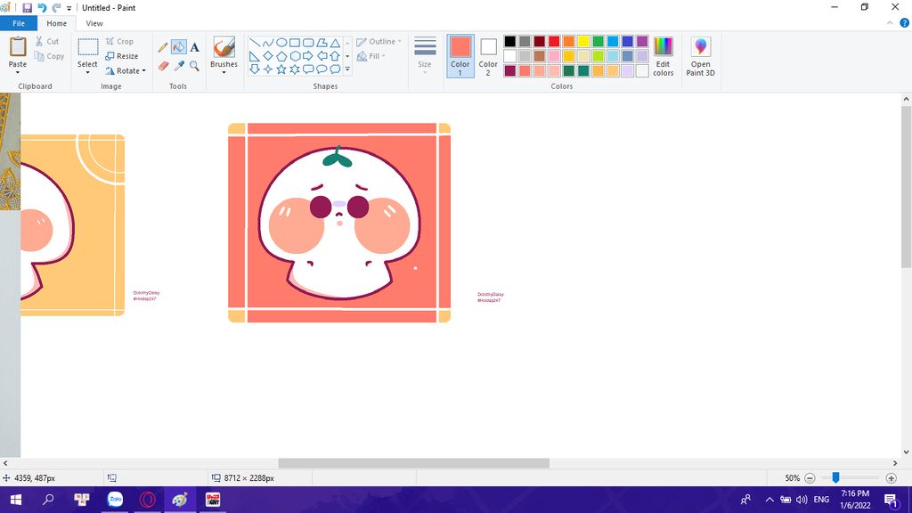
Task: Pick the Five-point star shape
Action: [281, 69]
